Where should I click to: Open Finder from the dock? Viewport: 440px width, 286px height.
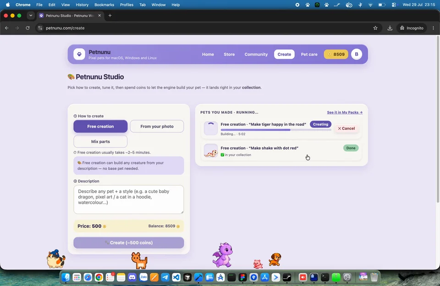[x=66, y=277]
